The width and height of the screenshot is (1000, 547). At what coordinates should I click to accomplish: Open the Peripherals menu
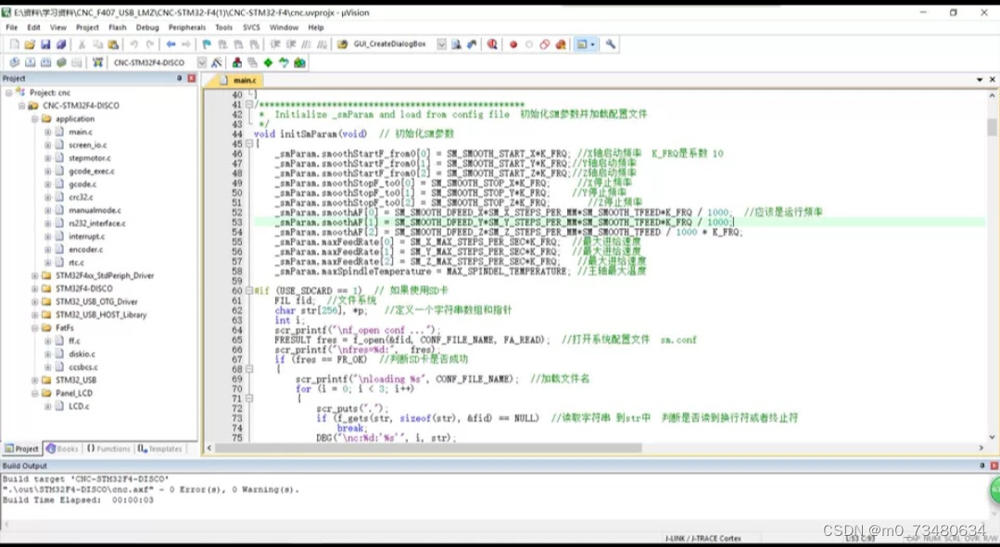pos(187,28)
